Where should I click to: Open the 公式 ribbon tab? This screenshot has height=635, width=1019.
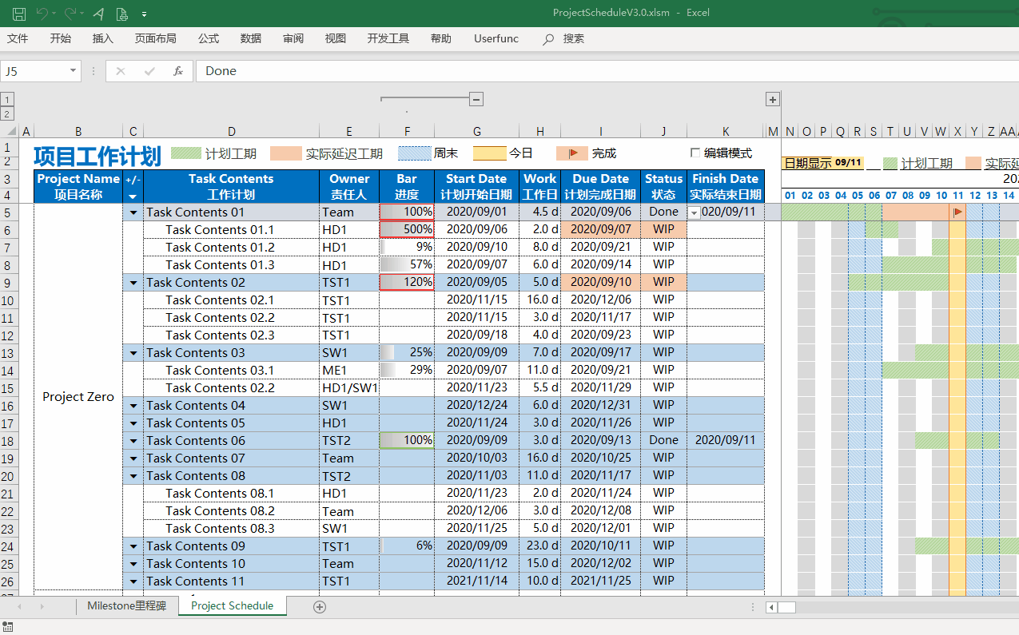209,38
